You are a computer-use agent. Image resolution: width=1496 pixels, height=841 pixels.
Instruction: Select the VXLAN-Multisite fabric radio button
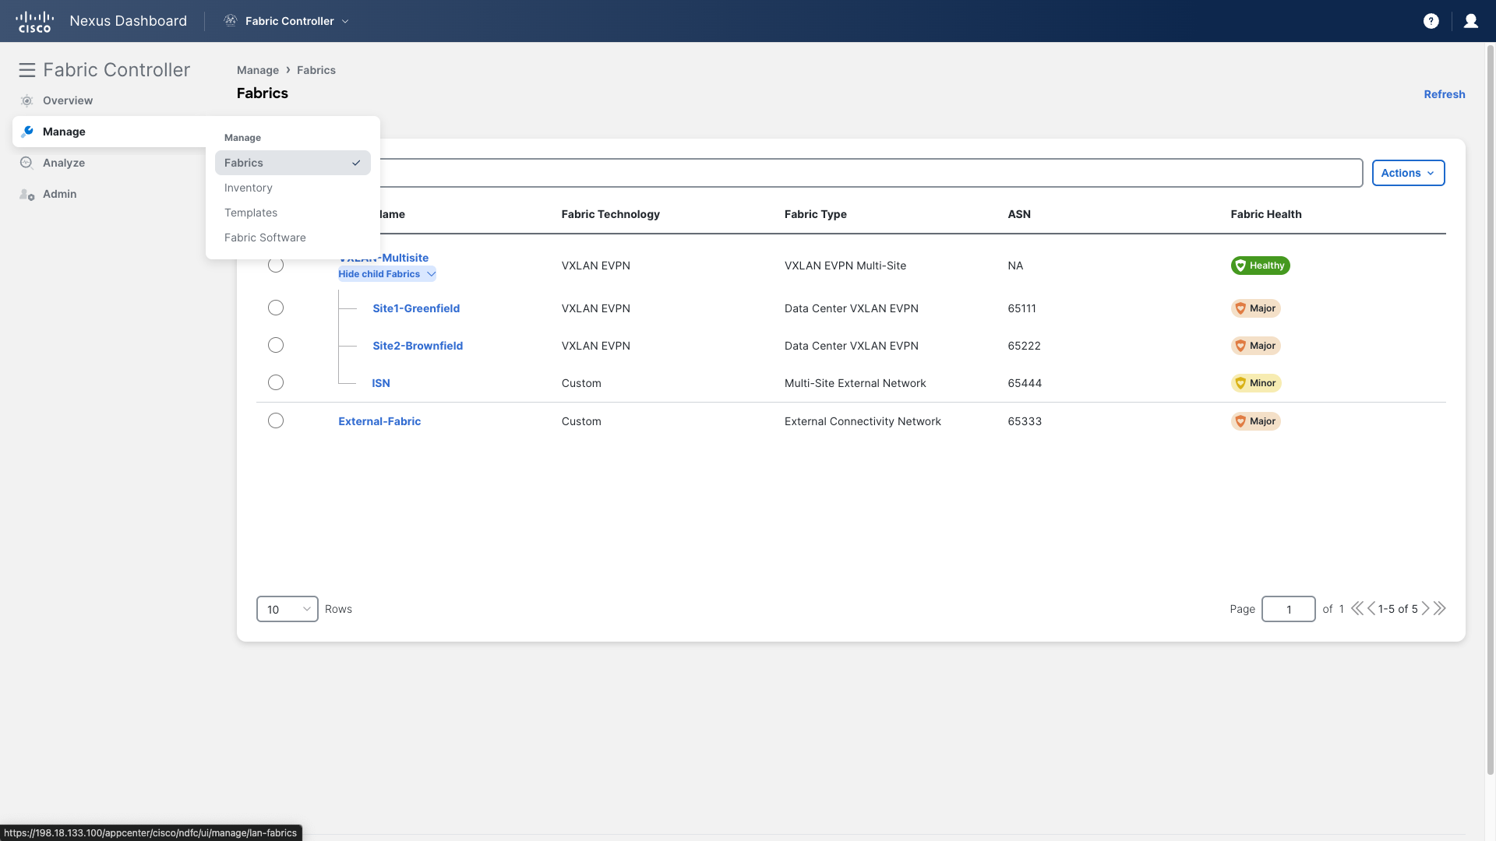tap(276, 266)
